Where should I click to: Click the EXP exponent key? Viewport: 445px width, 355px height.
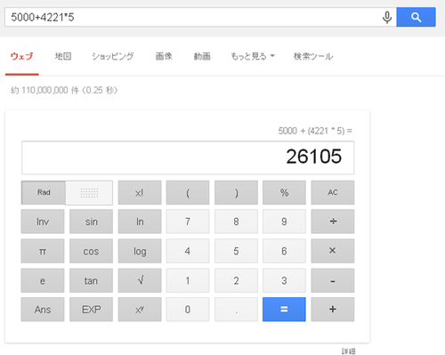[x=91, y=310]
